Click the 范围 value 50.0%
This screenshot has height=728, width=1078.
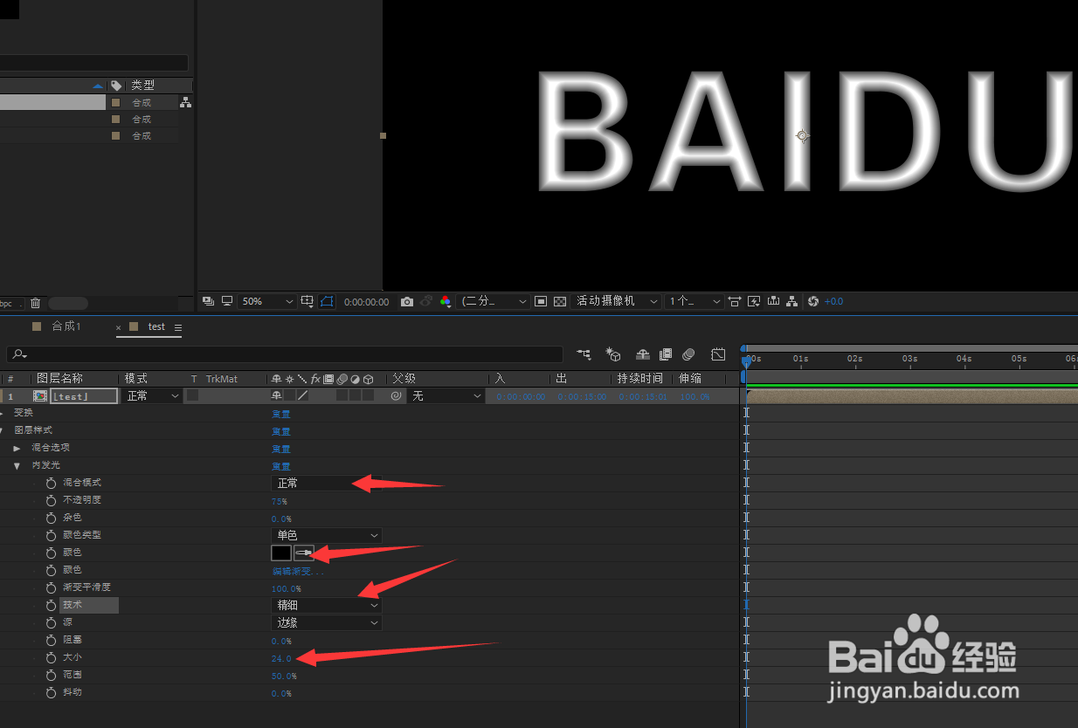point(284,676)
